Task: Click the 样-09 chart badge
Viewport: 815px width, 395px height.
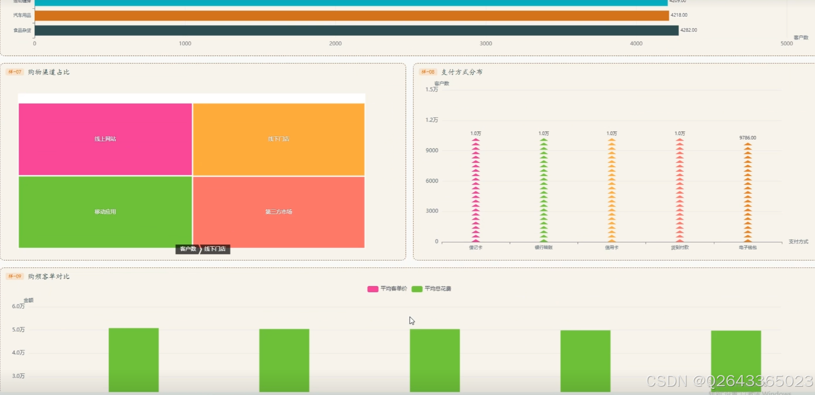Action: tap(15, 276)
